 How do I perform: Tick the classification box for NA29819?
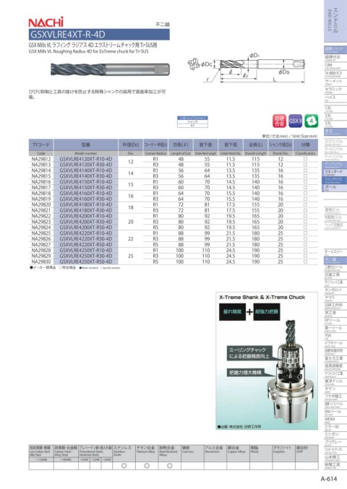pos(305,199)
